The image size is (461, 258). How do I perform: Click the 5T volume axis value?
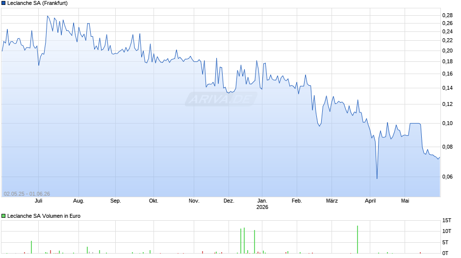click(x=445, y=242)
